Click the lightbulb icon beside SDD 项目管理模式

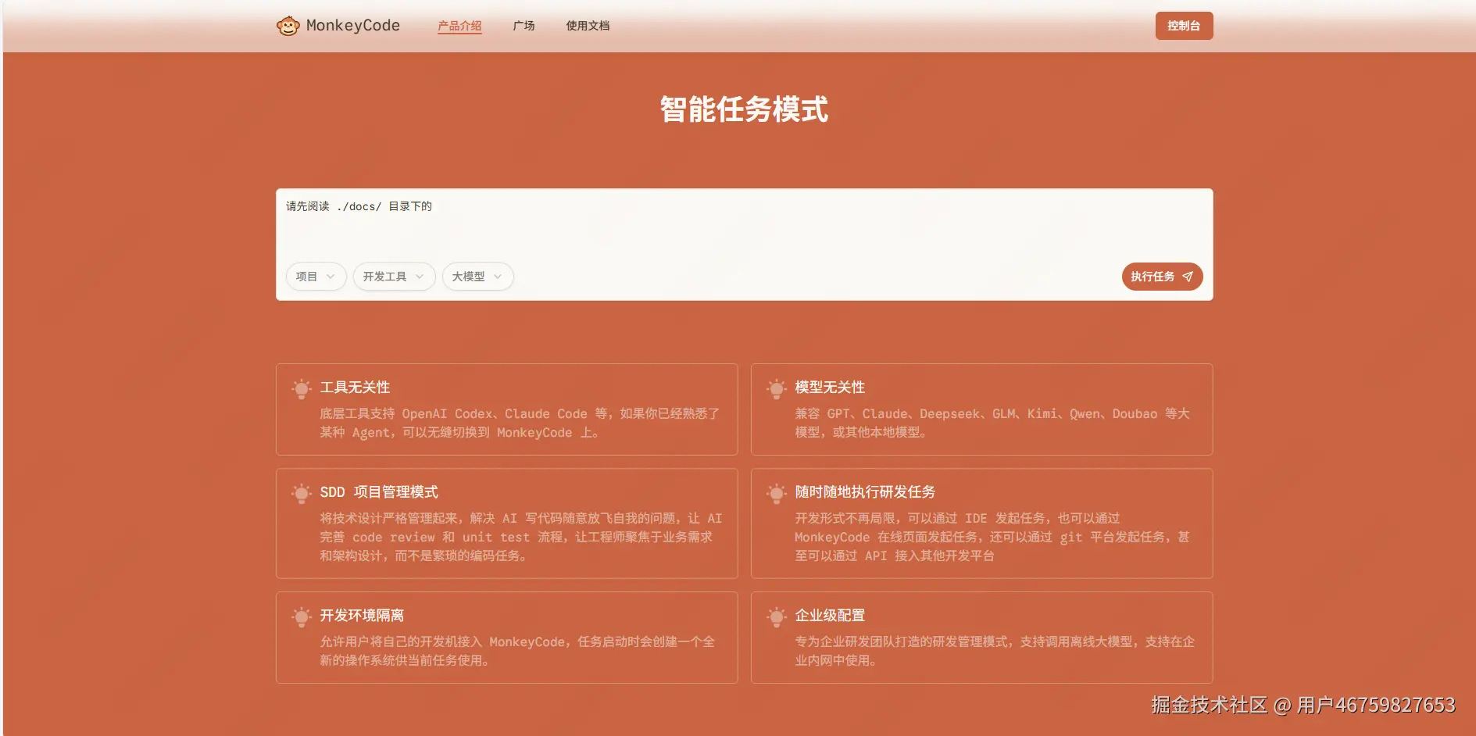click(x=301, y=494)
